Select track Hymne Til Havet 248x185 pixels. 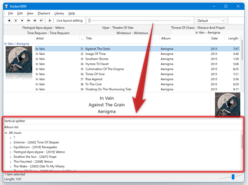pyautogui.click(x=137, y=64)
